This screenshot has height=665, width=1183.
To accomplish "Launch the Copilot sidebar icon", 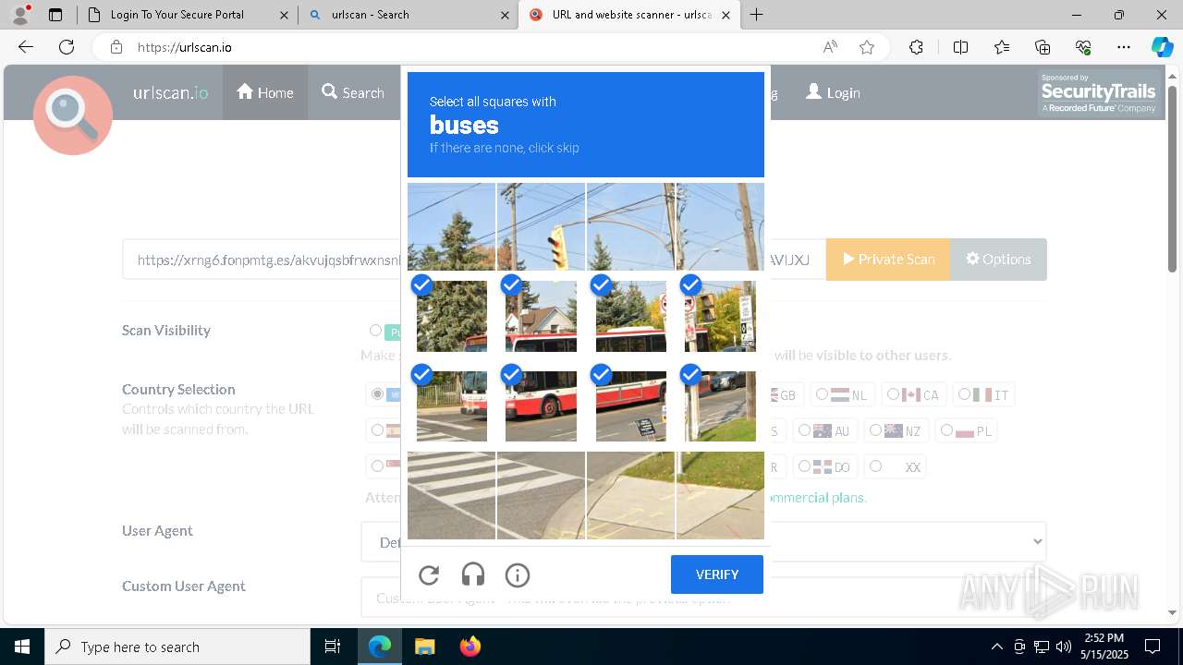I will [1162, 47].
